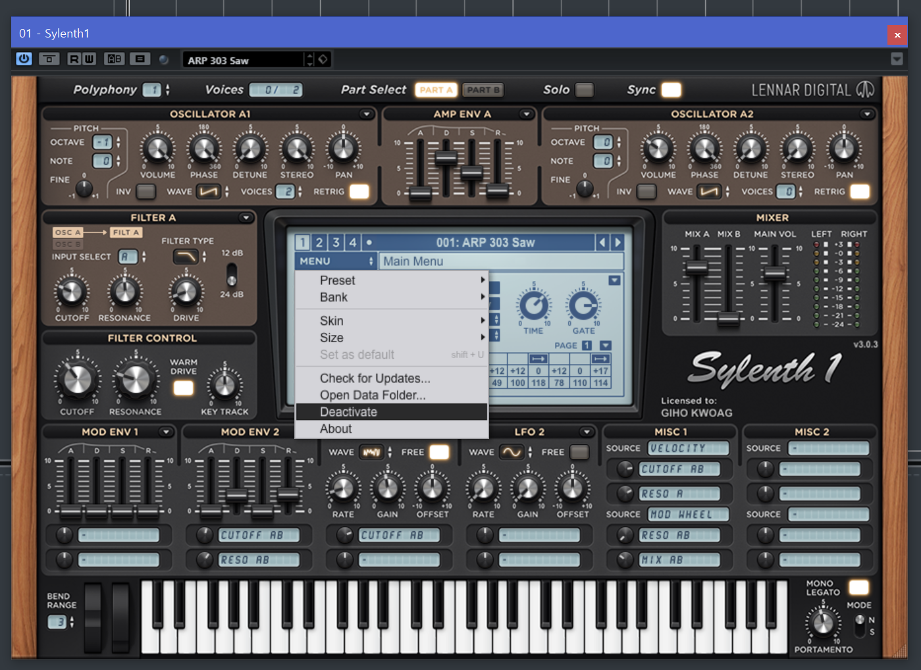The width and height of the screenshot is (921, 670).
Task: Go to previous preset arrow
Action: pyautogui.click(x=602, y=242)
